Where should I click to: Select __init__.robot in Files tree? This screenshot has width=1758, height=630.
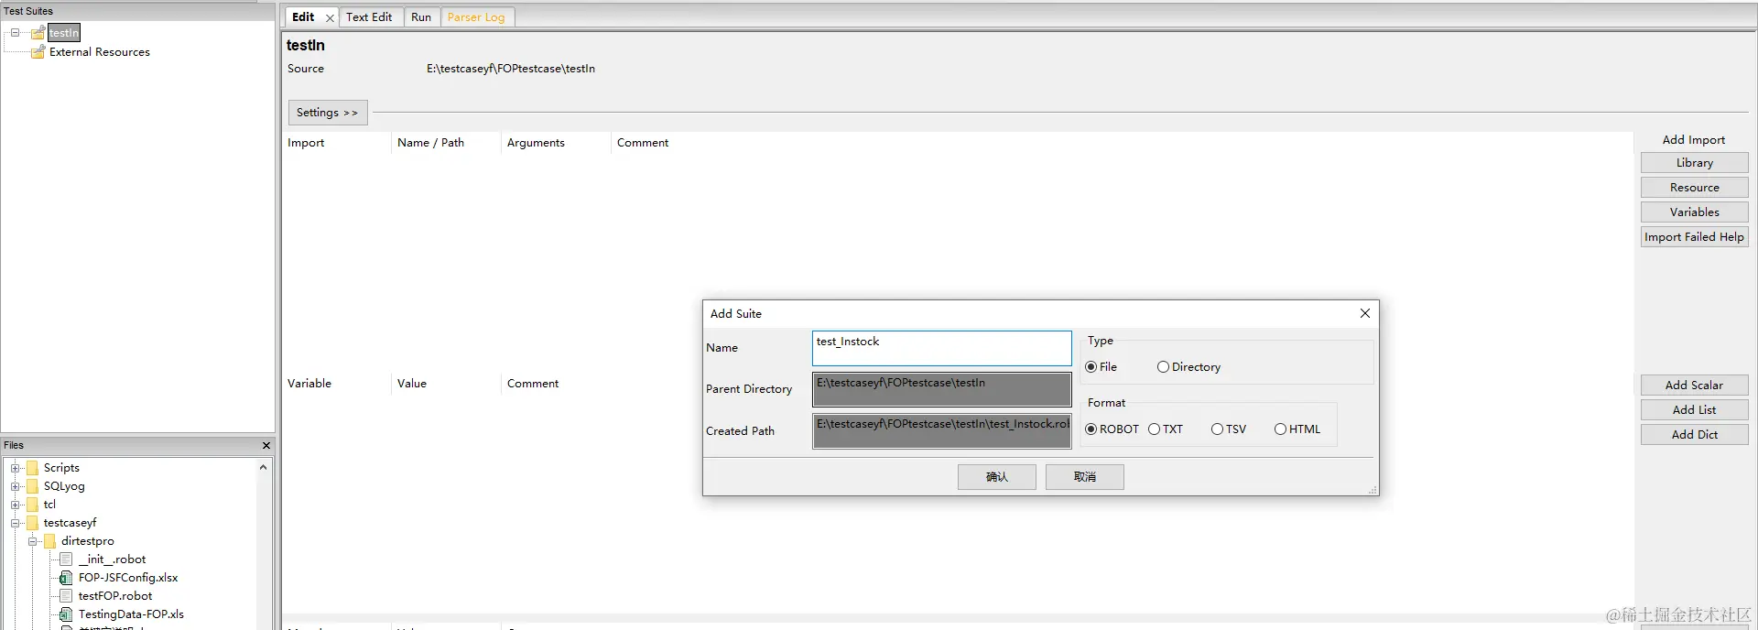112,559
